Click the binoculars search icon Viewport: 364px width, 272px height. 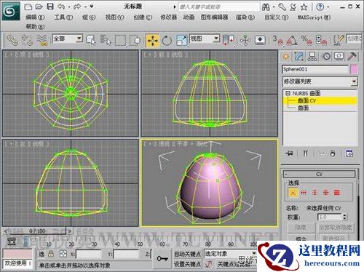tap(266, 7)
